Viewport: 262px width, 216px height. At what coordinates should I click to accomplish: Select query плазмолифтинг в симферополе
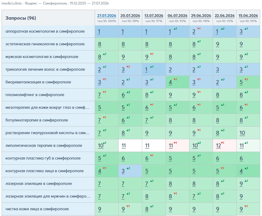click(x=35, y=95)
